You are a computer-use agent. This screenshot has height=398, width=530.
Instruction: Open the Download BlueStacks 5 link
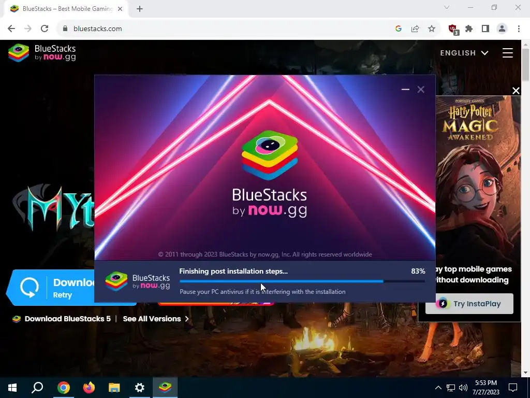pos(68,319)
